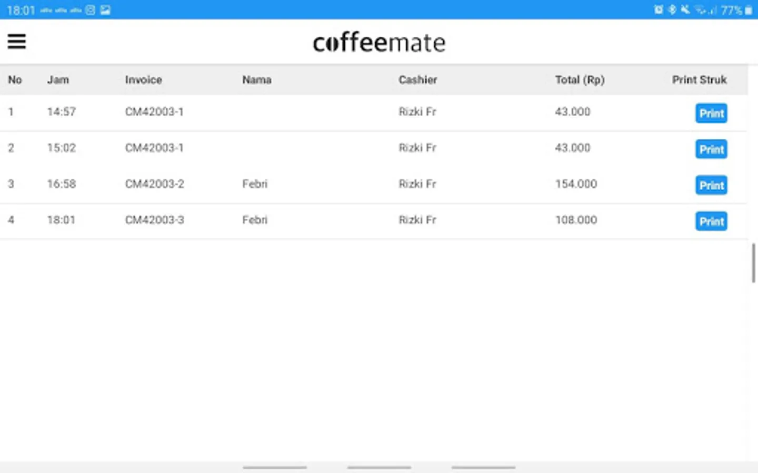The height and width of the screenshot is (473, 758).
Task: Select the time 18:01 cell in the table
Action: 62,220
